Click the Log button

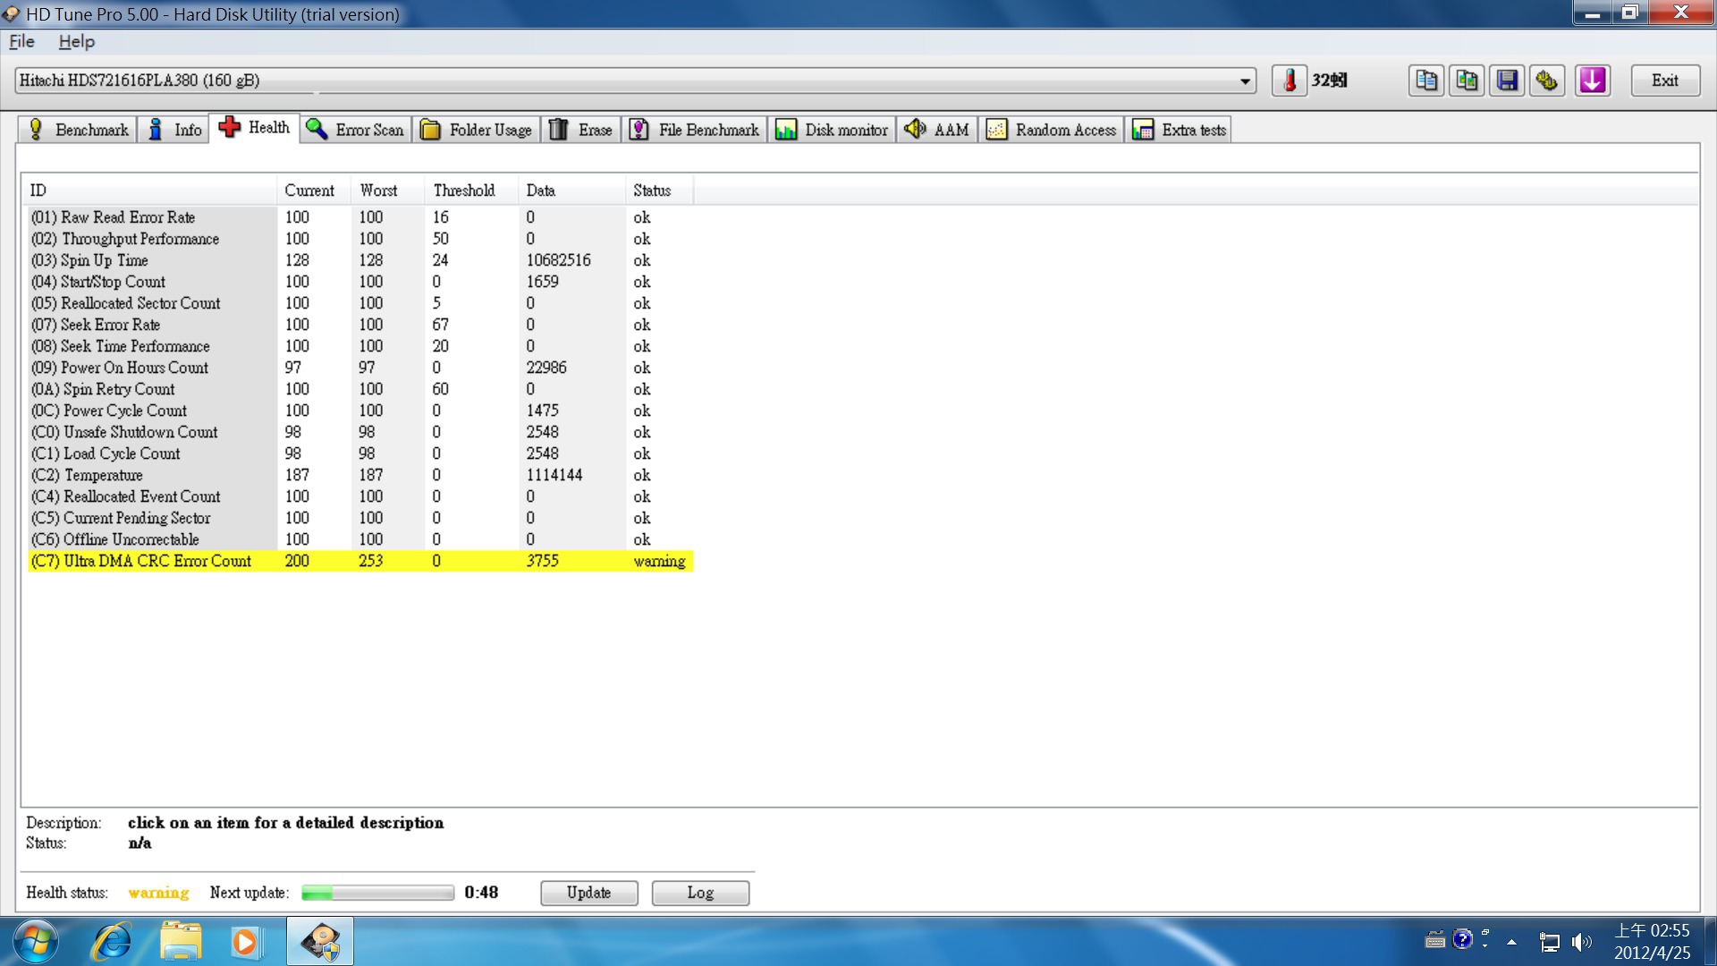tap(700, 893)
